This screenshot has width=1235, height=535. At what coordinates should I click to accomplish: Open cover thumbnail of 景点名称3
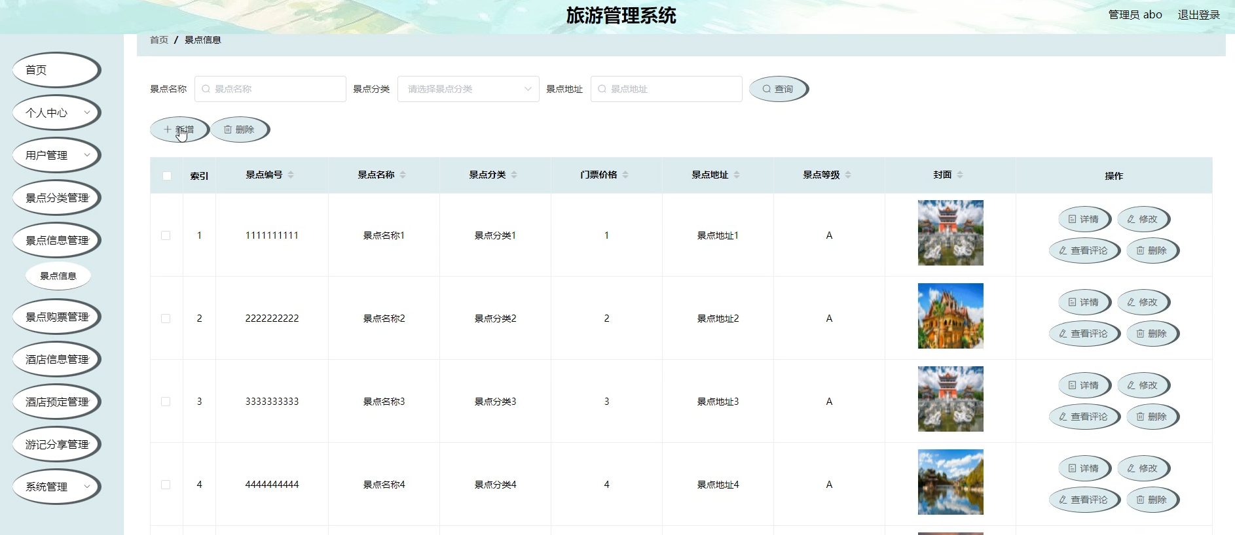951,399
